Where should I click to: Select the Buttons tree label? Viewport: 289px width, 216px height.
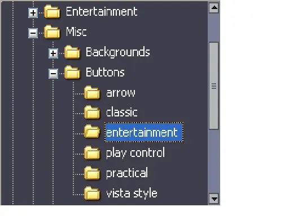click(105, 72)
